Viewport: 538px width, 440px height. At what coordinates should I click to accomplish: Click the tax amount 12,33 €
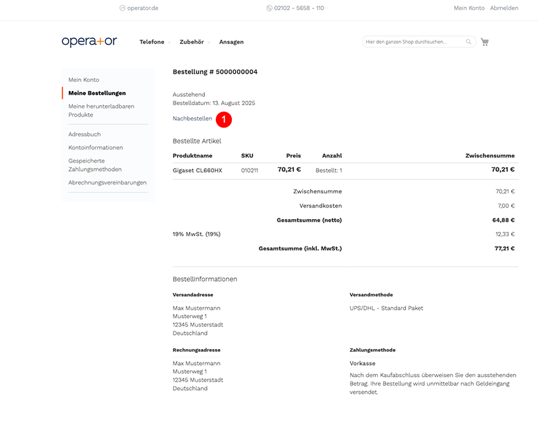tap(505, 234)
